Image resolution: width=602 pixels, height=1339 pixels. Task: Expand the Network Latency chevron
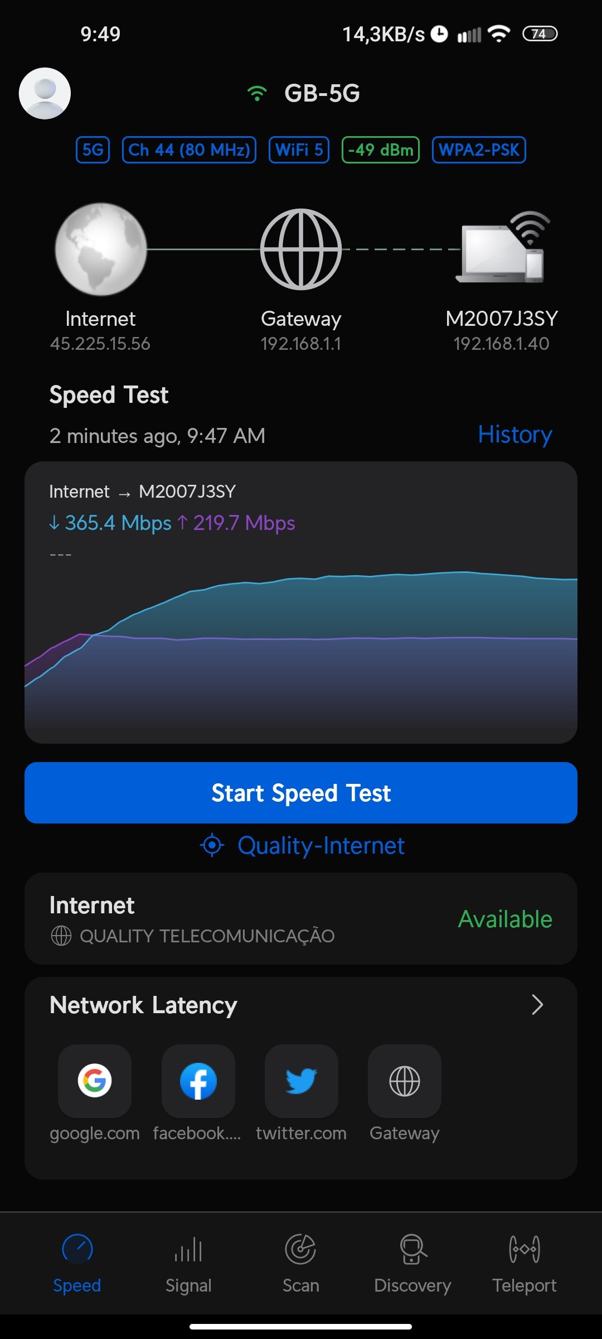coord(537,1005)
